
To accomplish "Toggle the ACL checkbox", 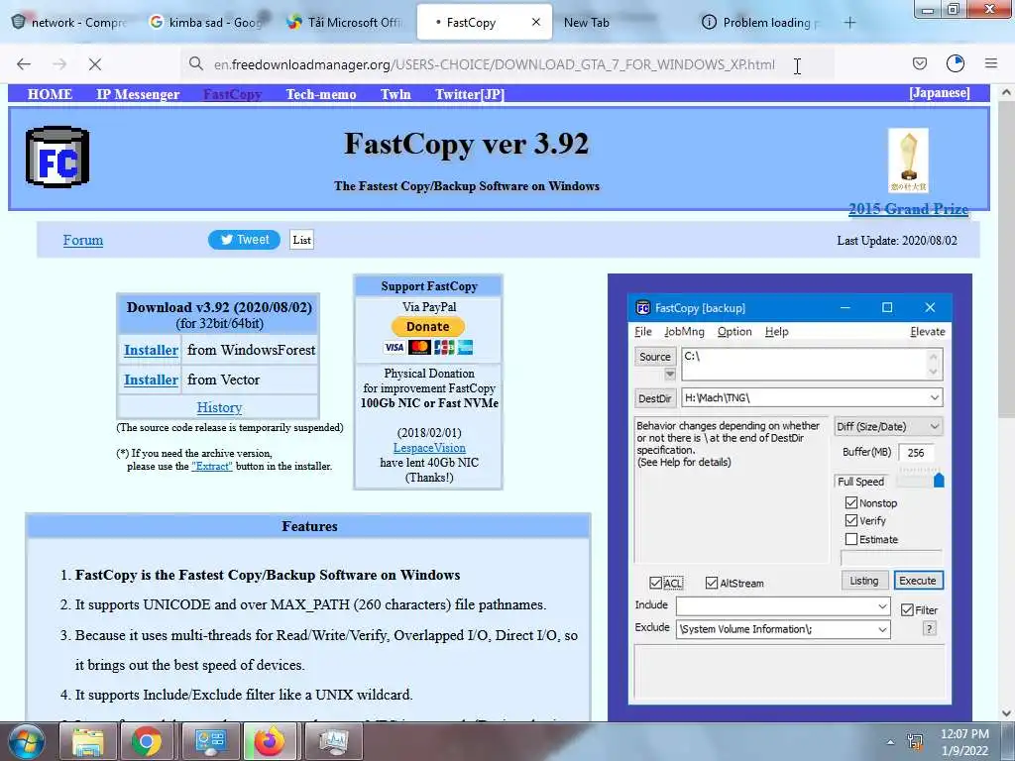I will point(655,583).
